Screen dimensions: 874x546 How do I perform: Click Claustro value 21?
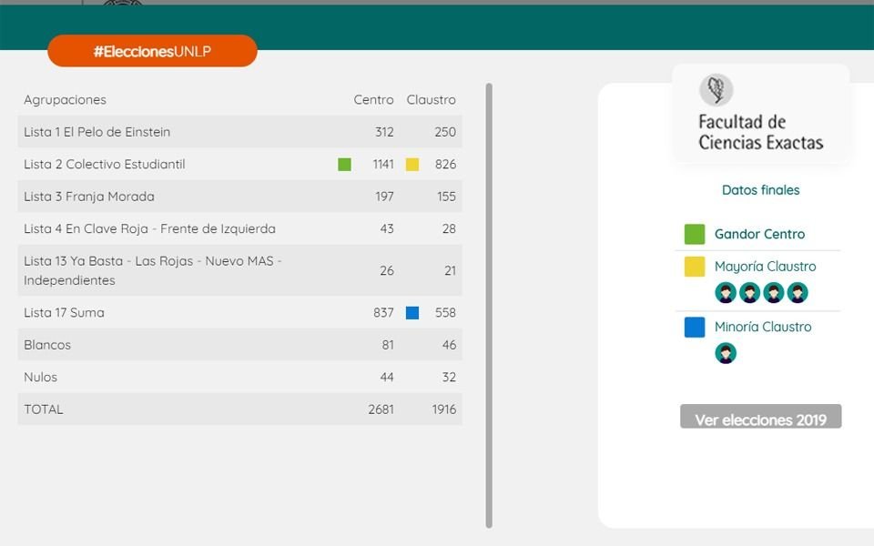[x=450, y=271]
